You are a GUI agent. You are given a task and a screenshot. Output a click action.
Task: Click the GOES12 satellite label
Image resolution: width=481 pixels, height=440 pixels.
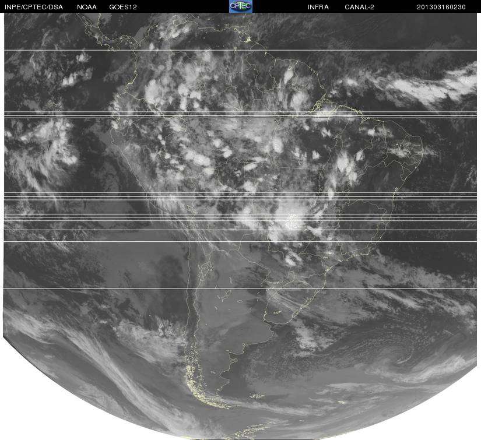123,7
